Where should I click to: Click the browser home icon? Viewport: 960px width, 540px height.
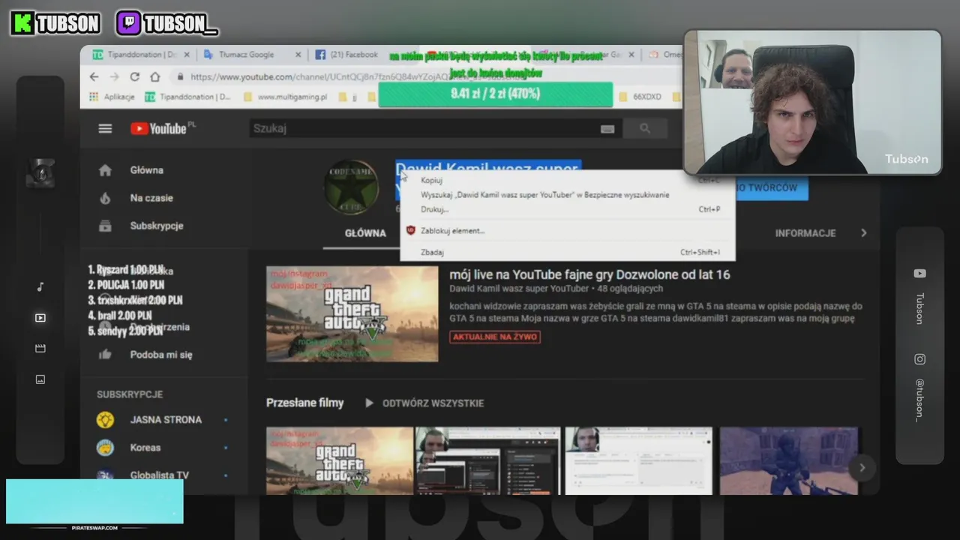[154, 76]
